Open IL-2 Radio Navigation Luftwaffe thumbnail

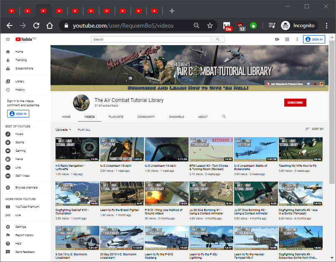click(x=77, y=149)
